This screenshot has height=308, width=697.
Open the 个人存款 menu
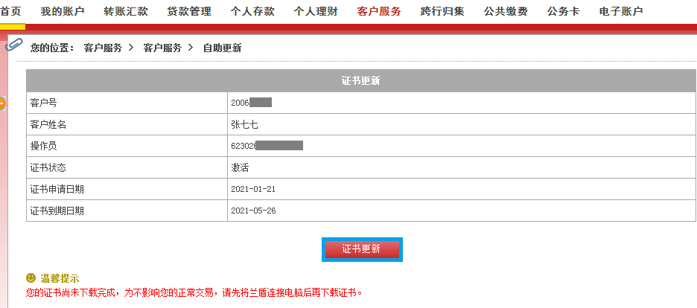[252, 12]
